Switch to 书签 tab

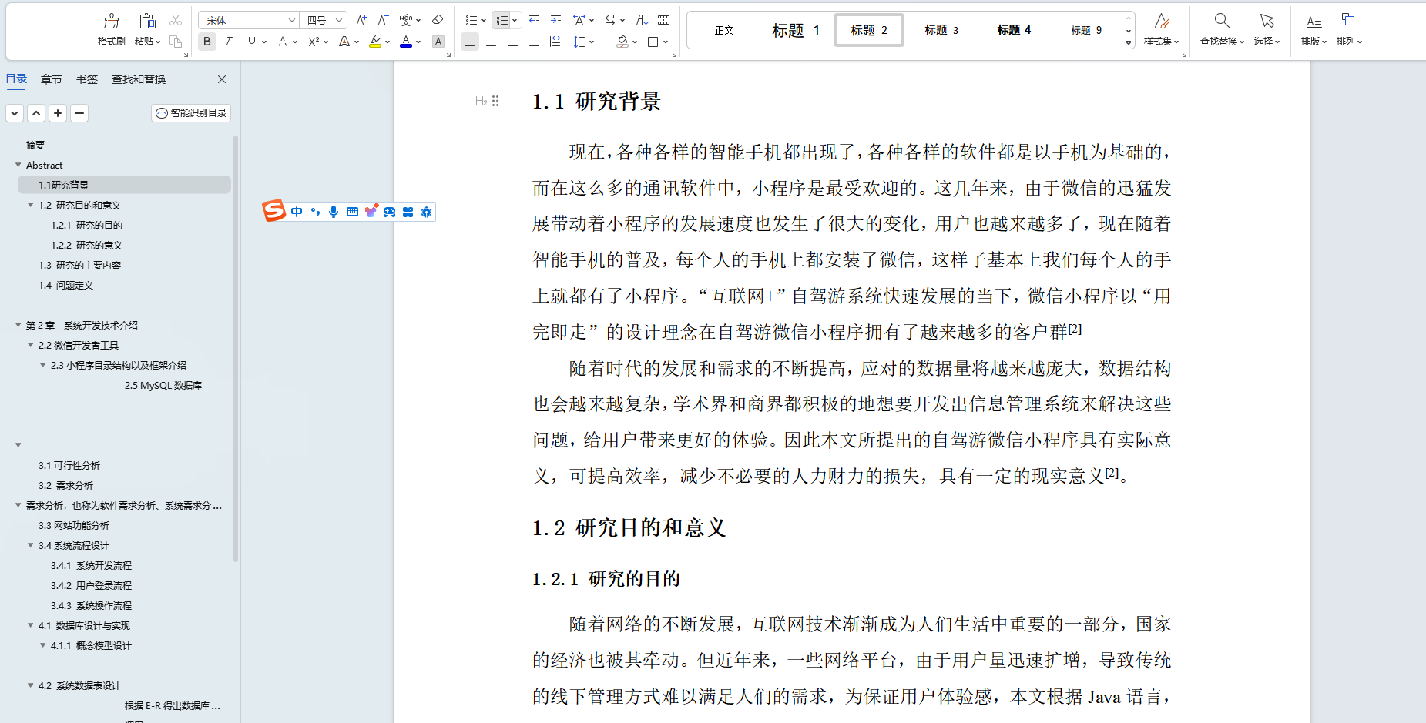[x=87, y=79]
